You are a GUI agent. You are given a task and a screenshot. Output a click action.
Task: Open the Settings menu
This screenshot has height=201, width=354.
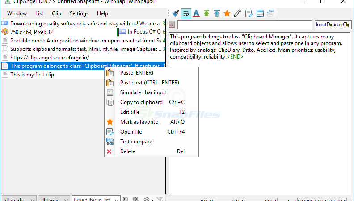pyautogui.click(x=79, y=13)
